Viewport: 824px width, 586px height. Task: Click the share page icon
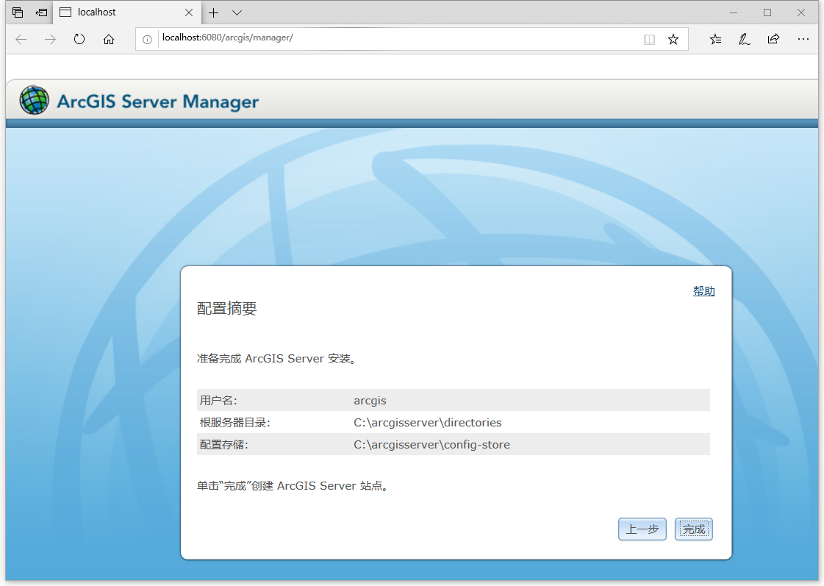[x=773, y=39]
